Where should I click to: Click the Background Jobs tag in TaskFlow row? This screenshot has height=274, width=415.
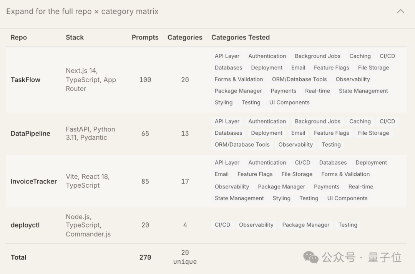click(x=317, y=56)
